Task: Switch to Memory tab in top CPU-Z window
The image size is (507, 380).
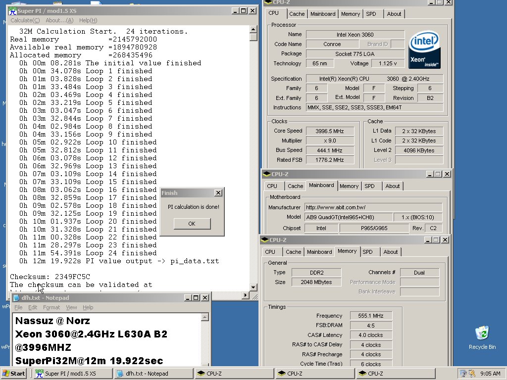Action: tap(351, 14)
